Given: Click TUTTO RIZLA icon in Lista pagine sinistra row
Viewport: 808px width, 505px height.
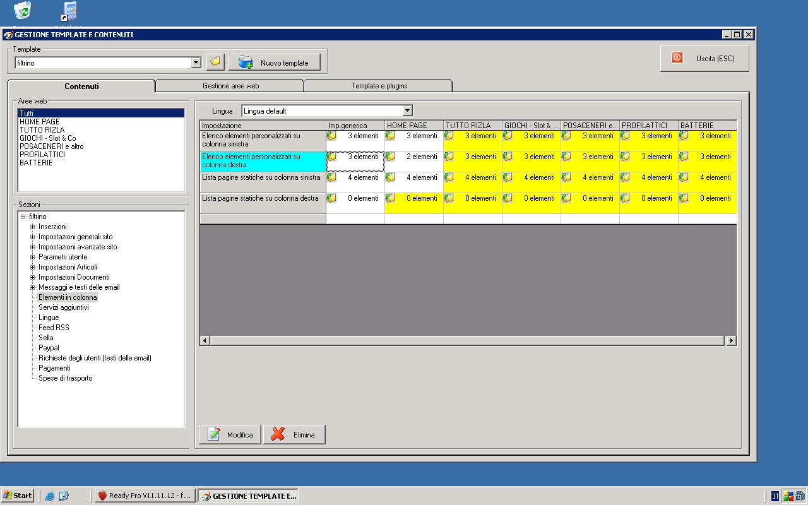Looking at the screenshot, I should click(x=449, y=177).
